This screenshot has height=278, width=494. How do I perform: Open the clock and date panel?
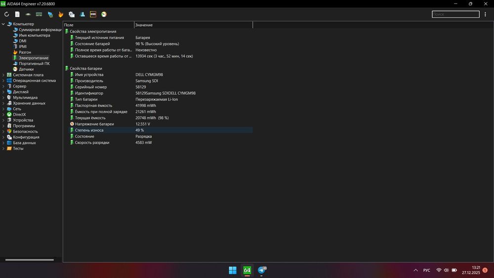pyautogui.click(x=471, y=270)
